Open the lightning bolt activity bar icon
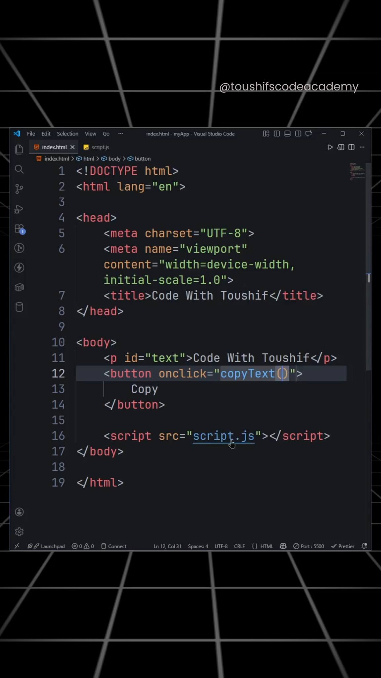 (19, 267)
